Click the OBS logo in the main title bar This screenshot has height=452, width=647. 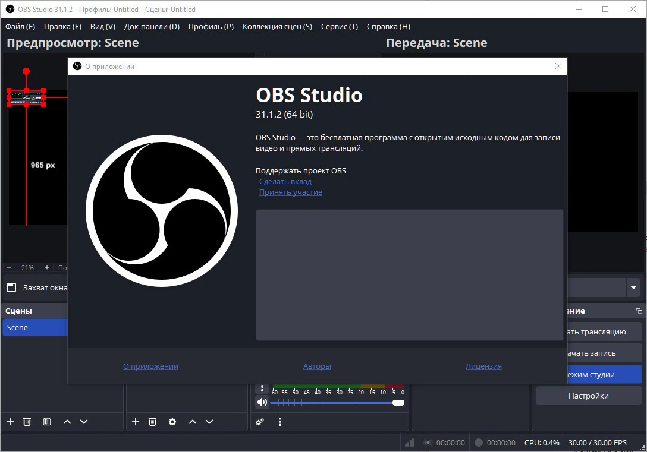click(x=10, y=9)
